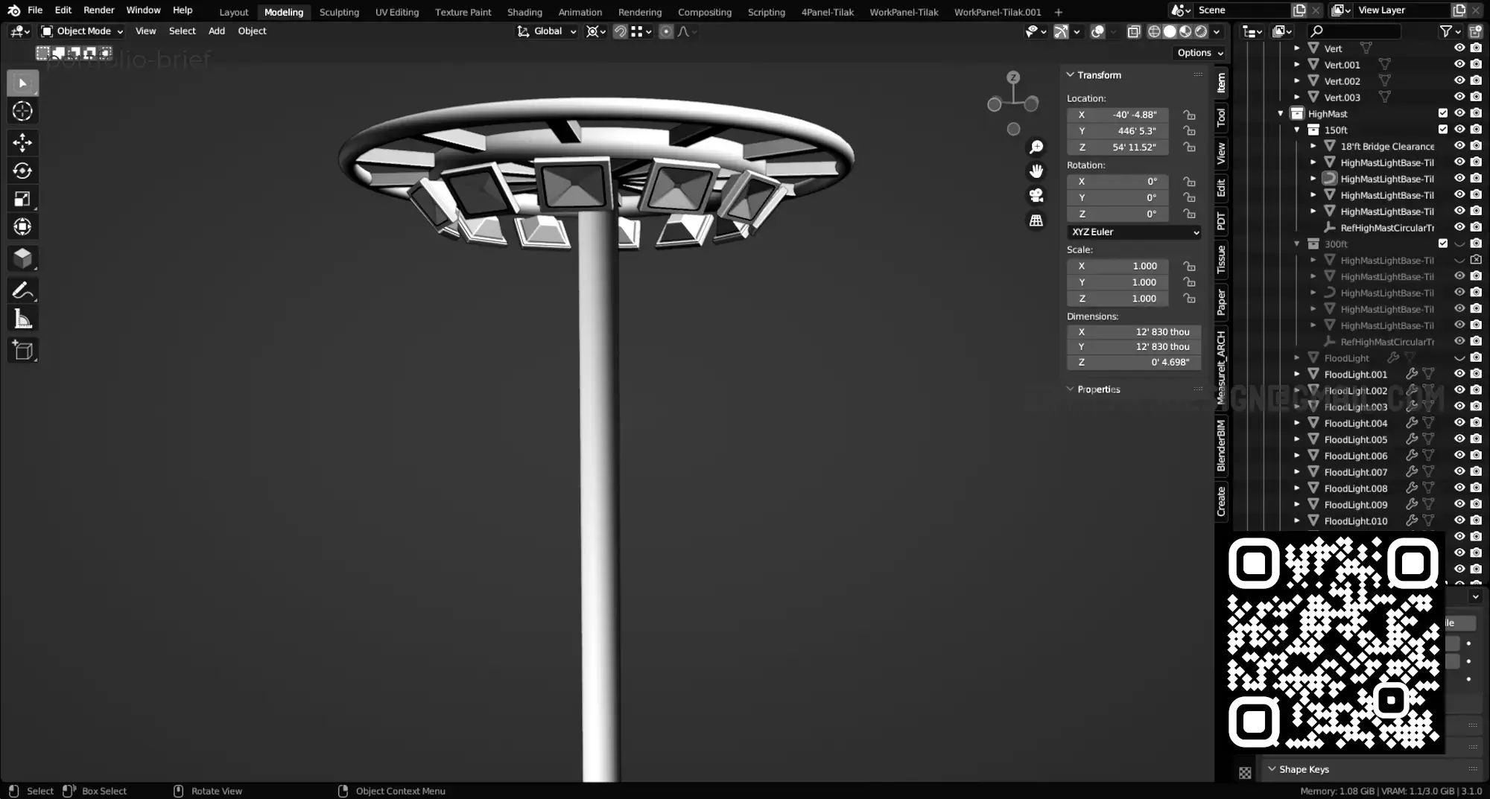
Task: Activate the Move tool
Action: [x=22, y=142]
